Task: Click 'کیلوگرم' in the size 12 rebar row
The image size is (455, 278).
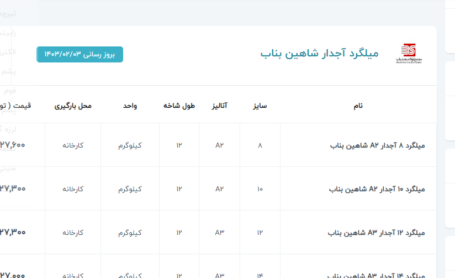Action: [130, 233]
